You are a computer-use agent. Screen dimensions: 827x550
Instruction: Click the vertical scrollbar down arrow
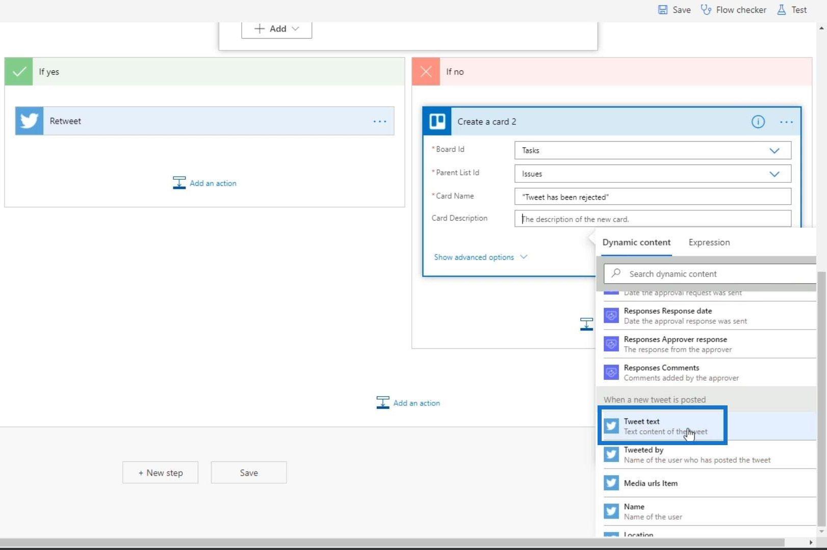821,532
